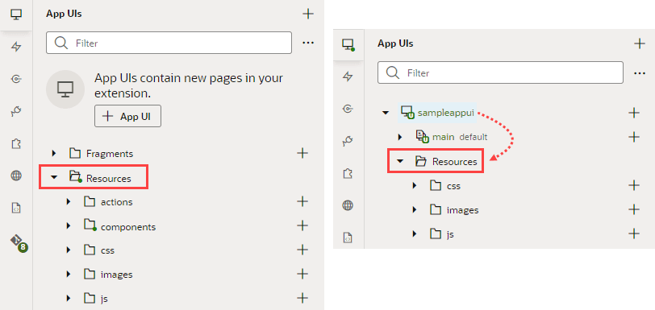Open three-dot menu above the App UI message

[308, 43]
